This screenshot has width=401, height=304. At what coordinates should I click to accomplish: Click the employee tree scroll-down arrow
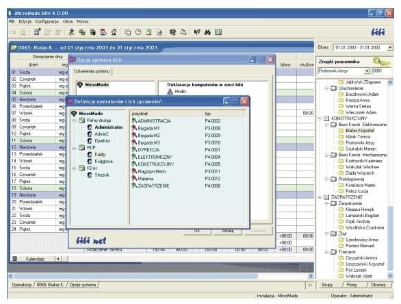click(x=390, y=276)
